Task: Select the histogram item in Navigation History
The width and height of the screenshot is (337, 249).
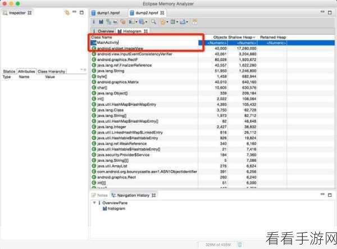Action: point(114,209)
